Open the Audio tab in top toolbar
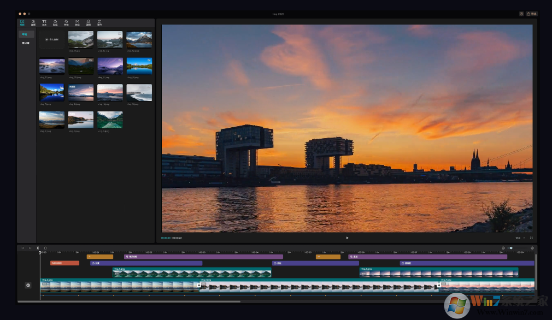 click(33, 23)
